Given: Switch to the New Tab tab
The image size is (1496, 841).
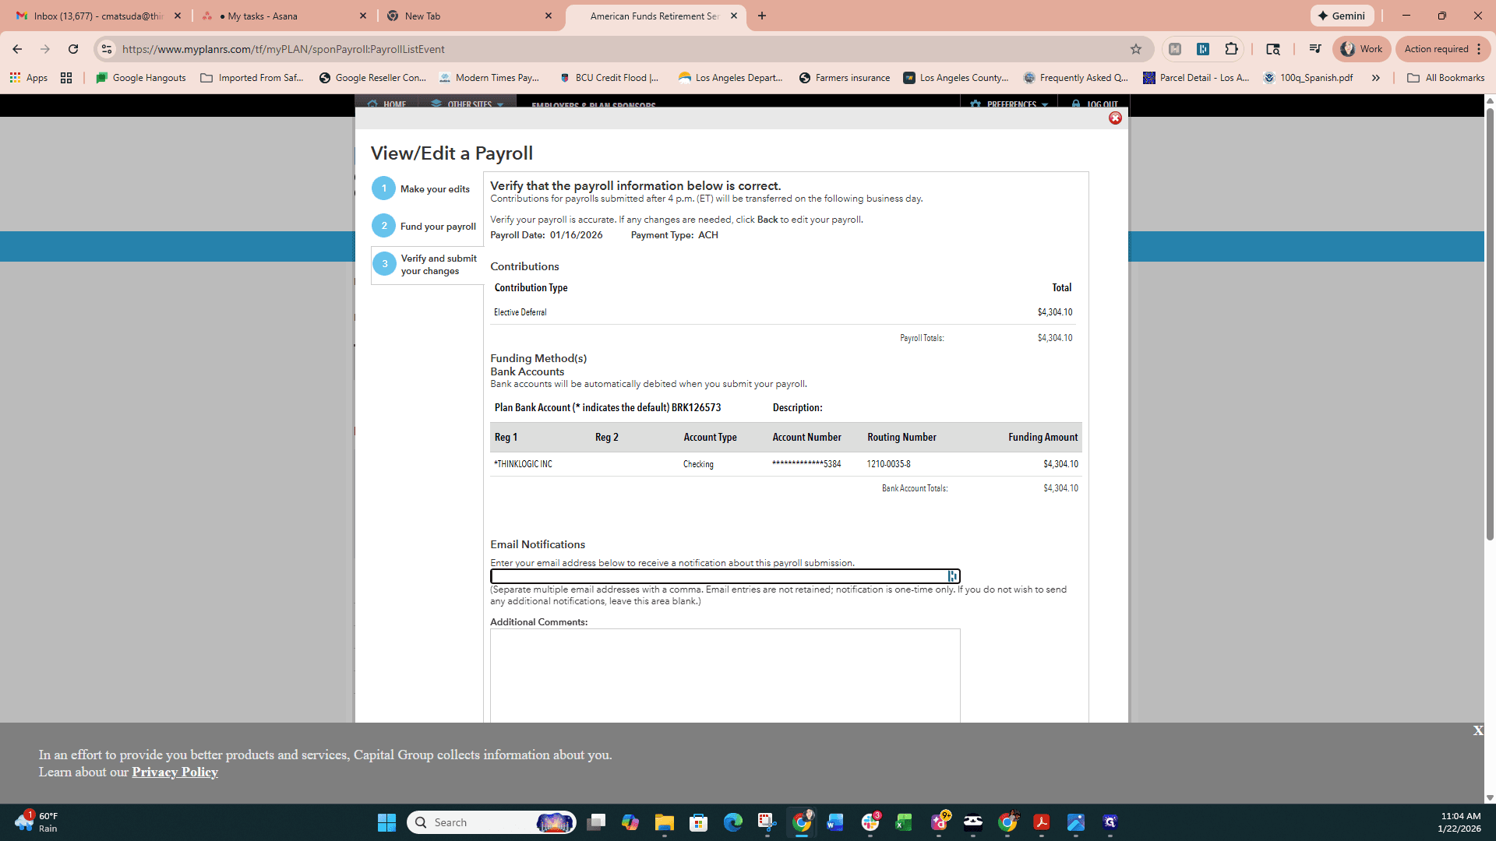Looking at the screenshot, I should 469,16.
